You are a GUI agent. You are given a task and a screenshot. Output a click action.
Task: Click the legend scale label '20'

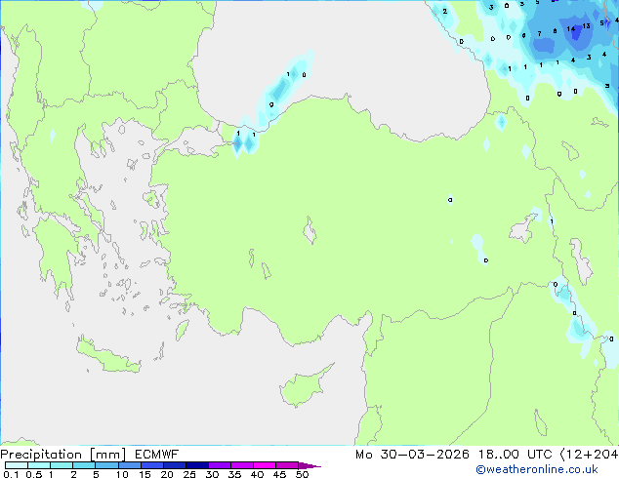tap(167, 474)
